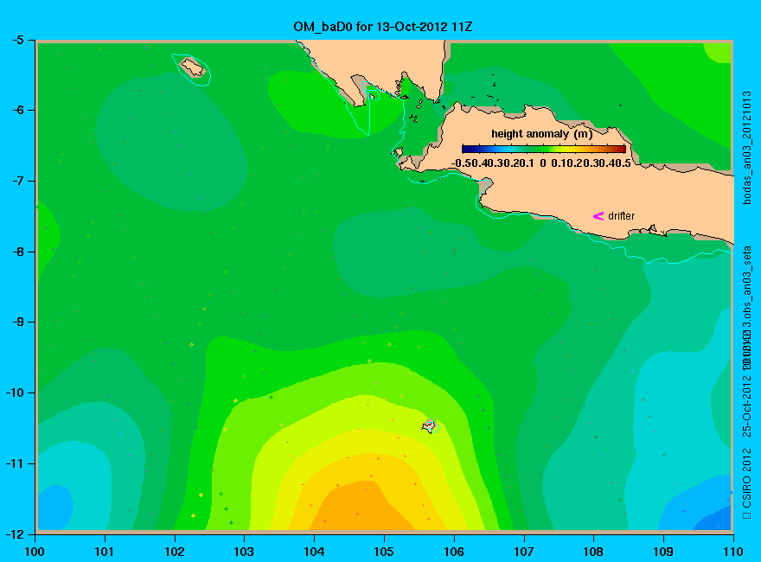The width and height of the screenshot is (761, 562).
Task: Click the '102' longitude axis label
Action: (x=174, y=552)
